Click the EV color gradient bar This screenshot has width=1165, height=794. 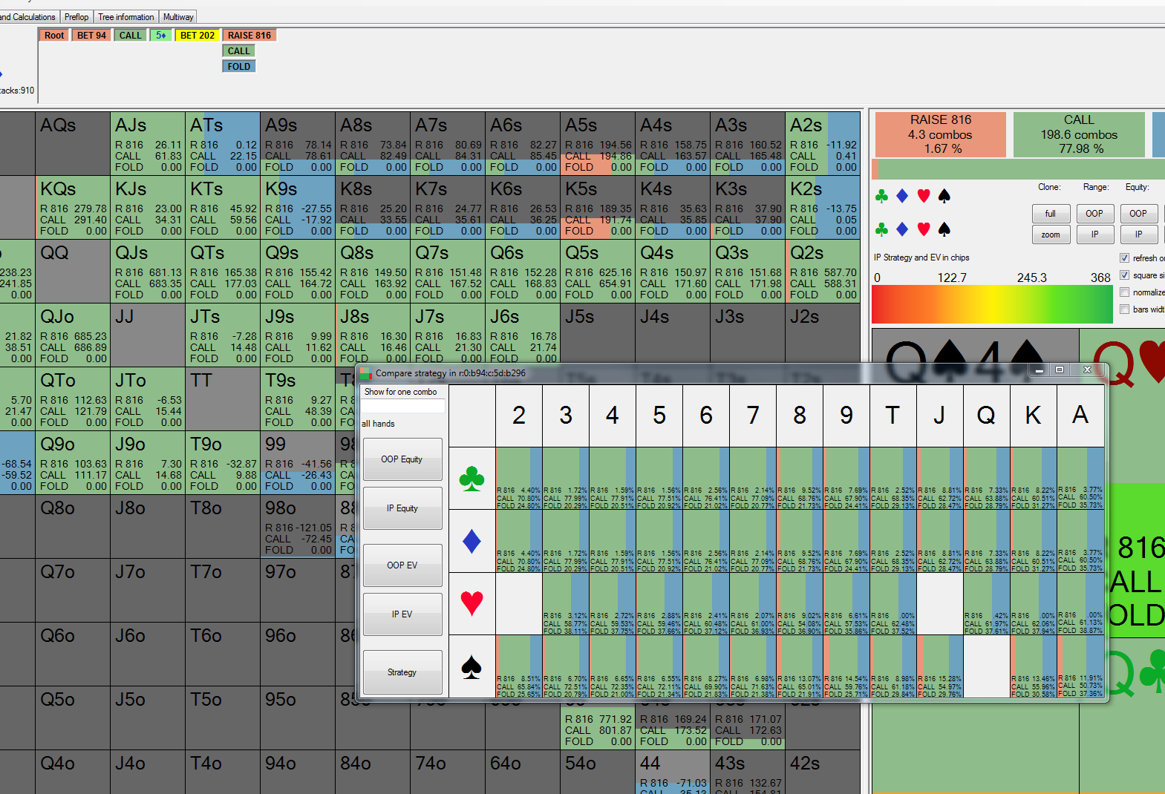click(x=991, y=304)
